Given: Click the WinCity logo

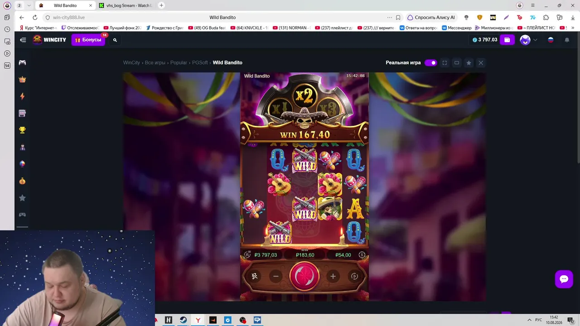Looking at the screenshot, I should (49, 40).
